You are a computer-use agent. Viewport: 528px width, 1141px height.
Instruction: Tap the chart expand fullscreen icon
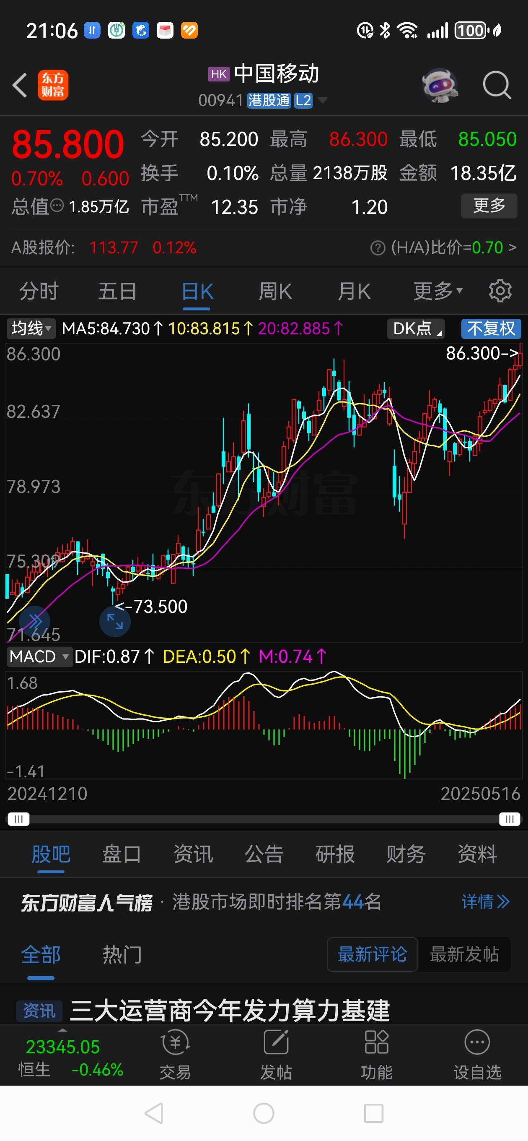(115, 621)
